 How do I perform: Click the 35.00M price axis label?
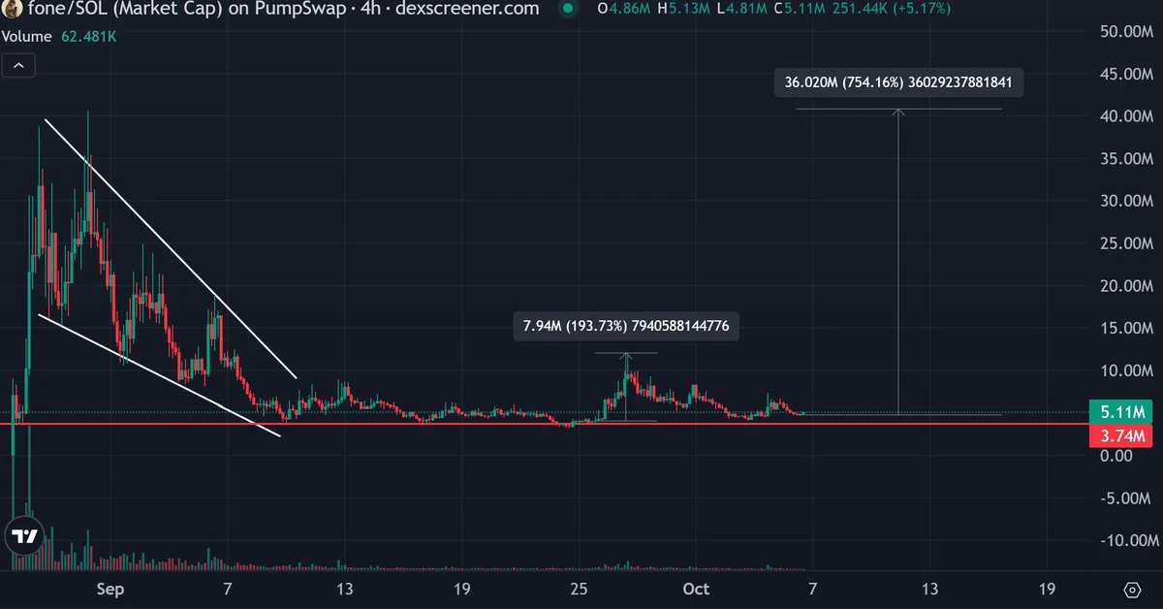coord(1124,159)
